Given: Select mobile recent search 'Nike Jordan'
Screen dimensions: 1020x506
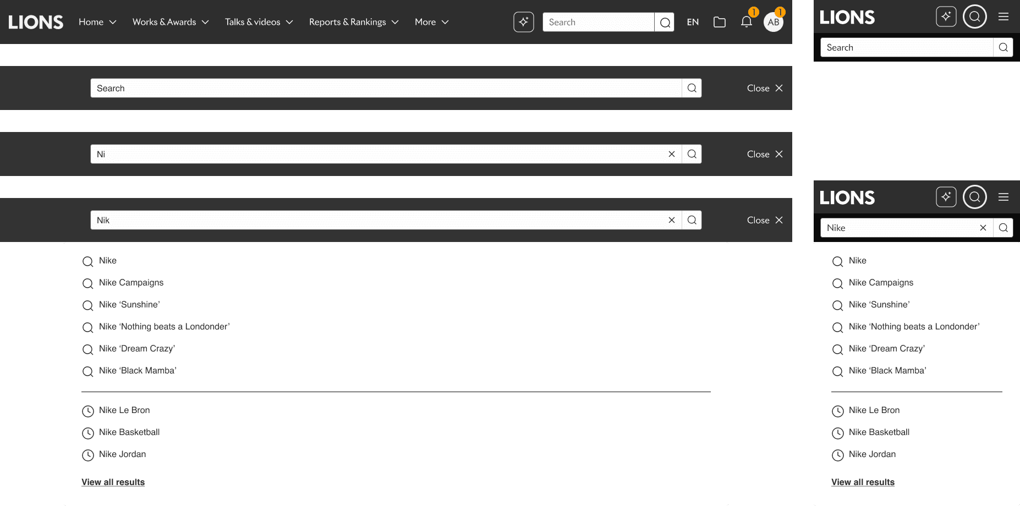Looking at the screenshot, I should [864, 454].
